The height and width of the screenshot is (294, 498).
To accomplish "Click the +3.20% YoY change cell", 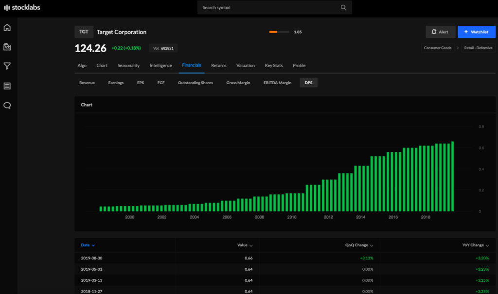I will click(482, 258).
